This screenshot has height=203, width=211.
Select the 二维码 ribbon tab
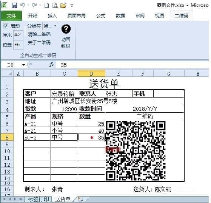[182, 16]
